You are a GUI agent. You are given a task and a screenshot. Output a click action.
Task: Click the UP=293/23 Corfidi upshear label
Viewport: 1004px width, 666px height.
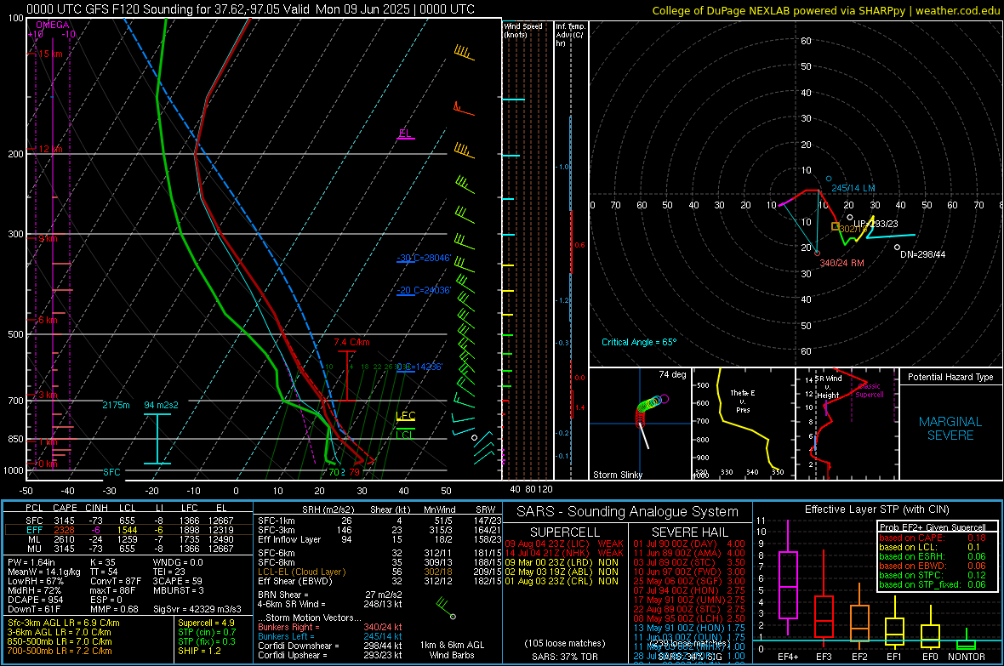click(x=876, y=225)
